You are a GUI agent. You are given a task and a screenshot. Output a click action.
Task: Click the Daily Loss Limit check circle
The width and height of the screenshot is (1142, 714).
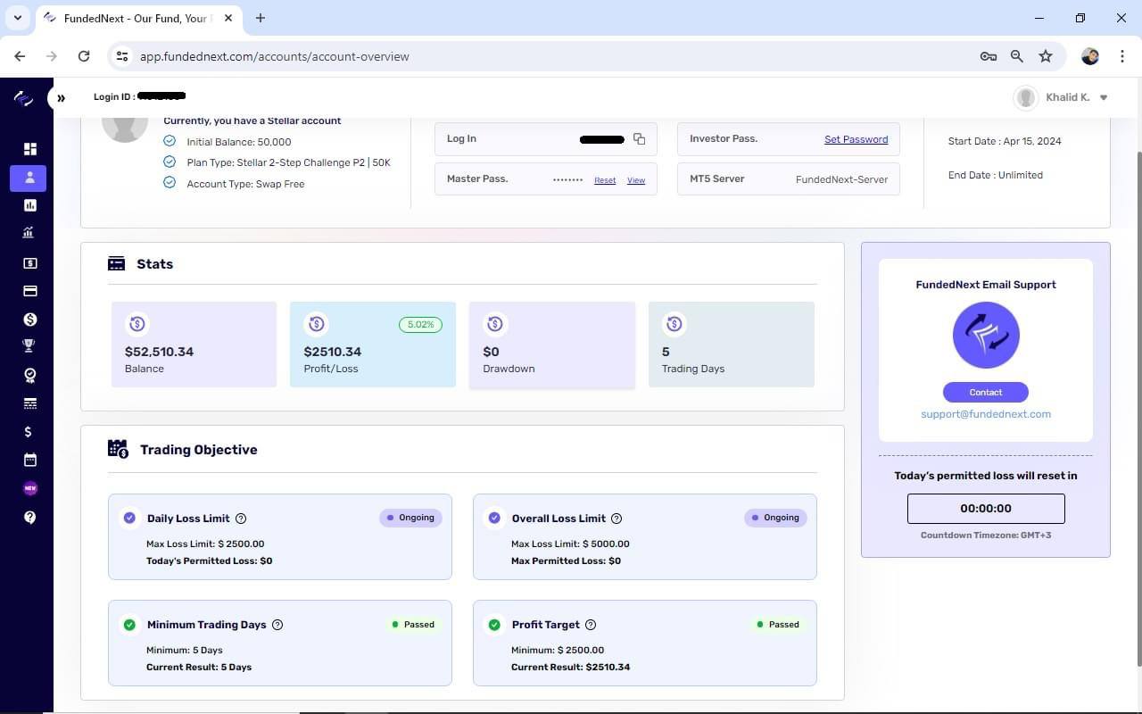tap(129, 519)
